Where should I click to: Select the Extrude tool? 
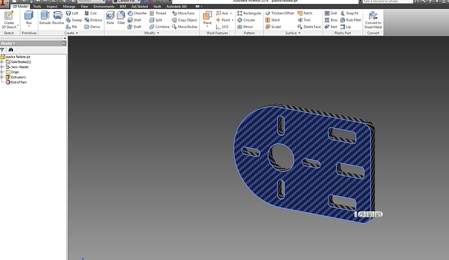point(44,17)
